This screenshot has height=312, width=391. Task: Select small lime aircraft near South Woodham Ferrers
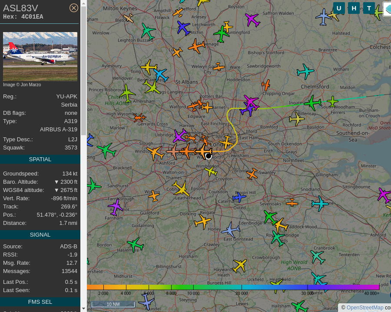(332, 101)
